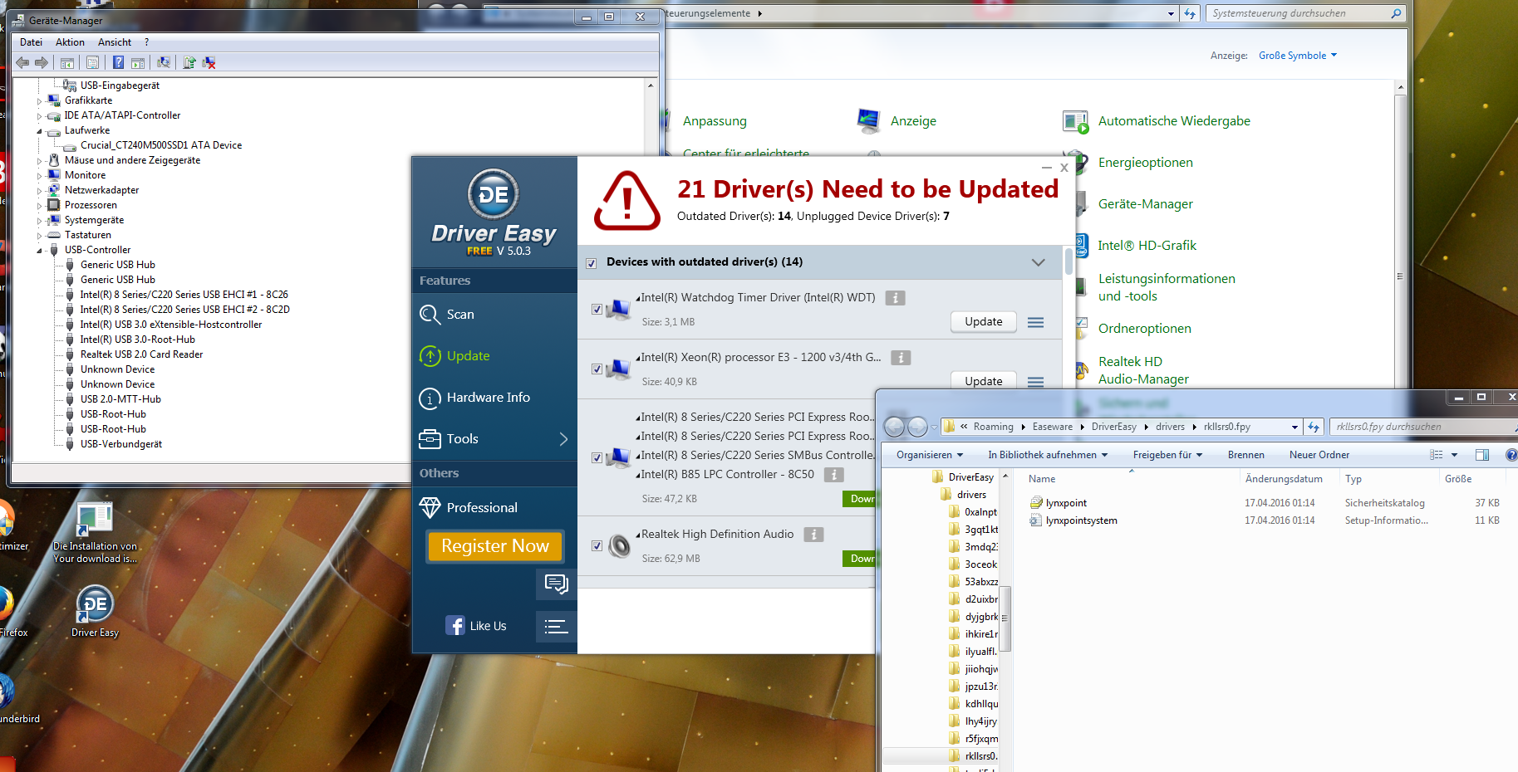Open the list menu icon at Driver Easy bottom
The image size is (1518, 772).
pyautogui.click(x=556, y=627)
